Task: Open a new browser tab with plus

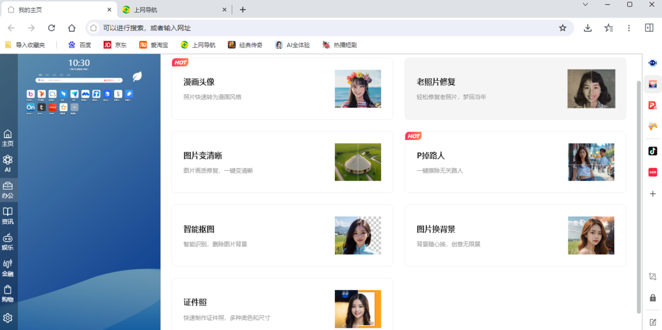Action: pyautogui.click(x=243, y=9)
